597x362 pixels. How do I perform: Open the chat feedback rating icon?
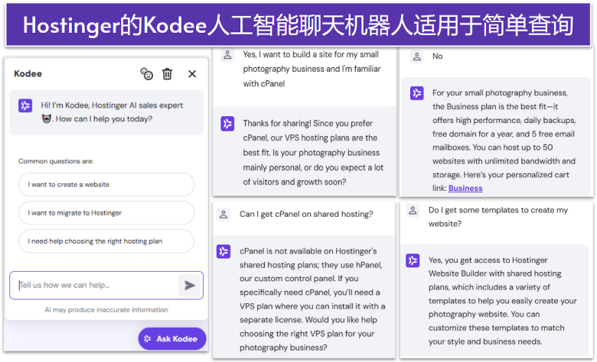[x=147, y=73]
